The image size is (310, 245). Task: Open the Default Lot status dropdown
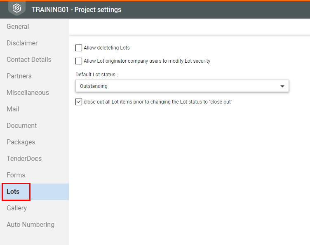[x=182, y=86]
